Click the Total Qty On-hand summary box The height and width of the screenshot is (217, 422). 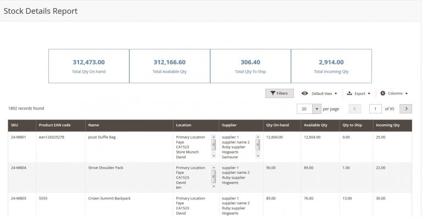pos(89,66)
